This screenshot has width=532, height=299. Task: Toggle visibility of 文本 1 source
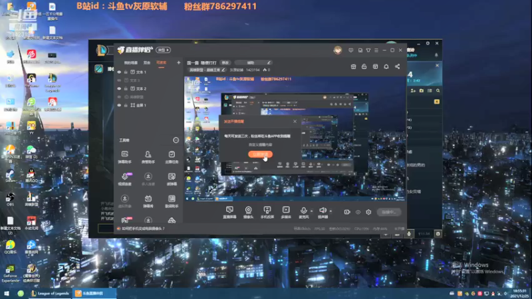pyautogui.click(x=119, y=72)
